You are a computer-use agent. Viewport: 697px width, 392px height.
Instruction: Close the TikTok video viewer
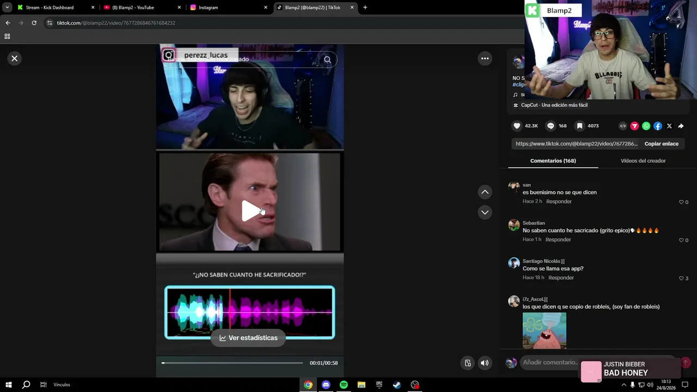[x=15, y=58]
